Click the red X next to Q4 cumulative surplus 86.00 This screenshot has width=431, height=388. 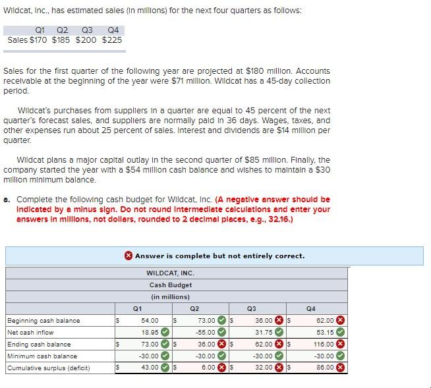(x=340, y=368)
